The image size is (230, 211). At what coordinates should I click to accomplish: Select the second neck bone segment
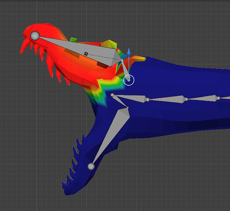click(x=167, y=100)
